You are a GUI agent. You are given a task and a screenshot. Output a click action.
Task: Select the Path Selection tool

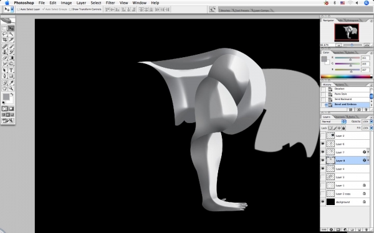pyautogui.click(x=4, y=70)
